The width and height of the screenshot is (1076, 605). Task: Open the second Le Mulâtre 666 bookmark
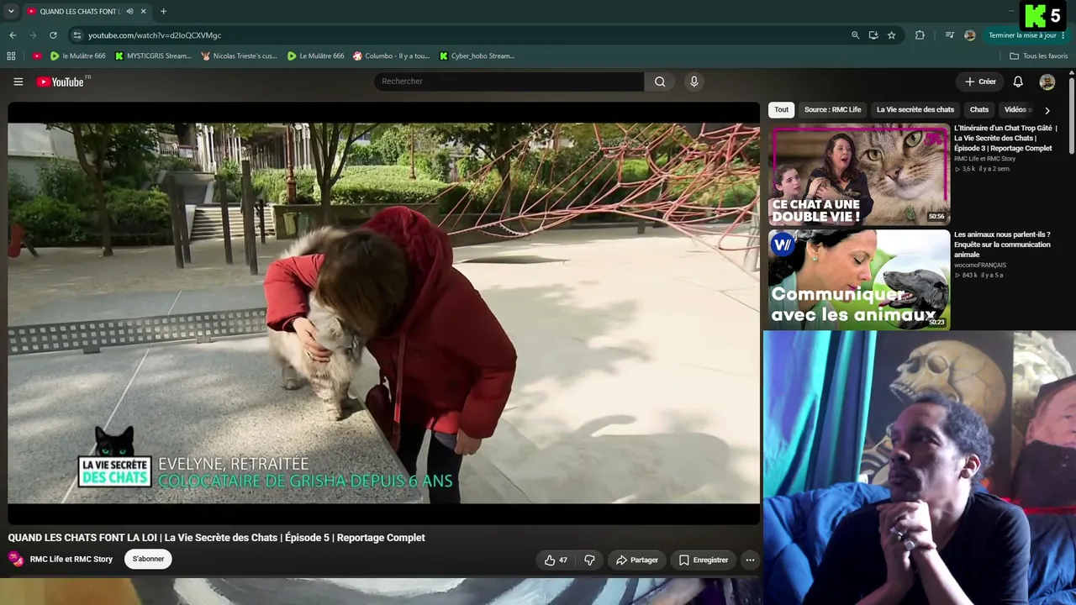pyautogui.click(x=316, y=56)
